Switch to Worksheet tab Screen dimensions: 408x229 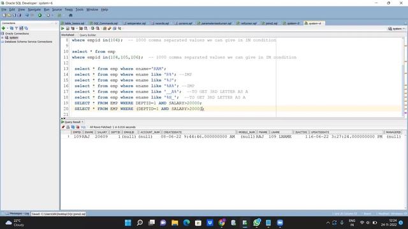(x=68, y=35)
